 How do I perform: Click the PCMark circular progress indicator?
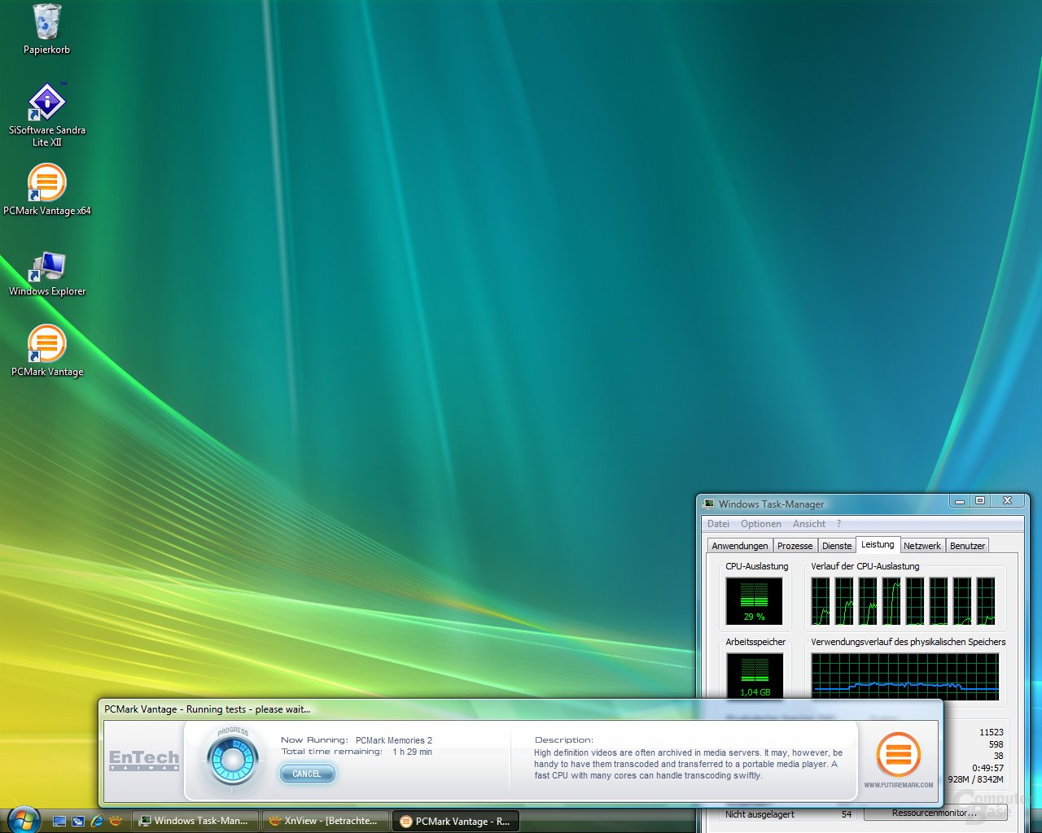[x=233, y=759]
